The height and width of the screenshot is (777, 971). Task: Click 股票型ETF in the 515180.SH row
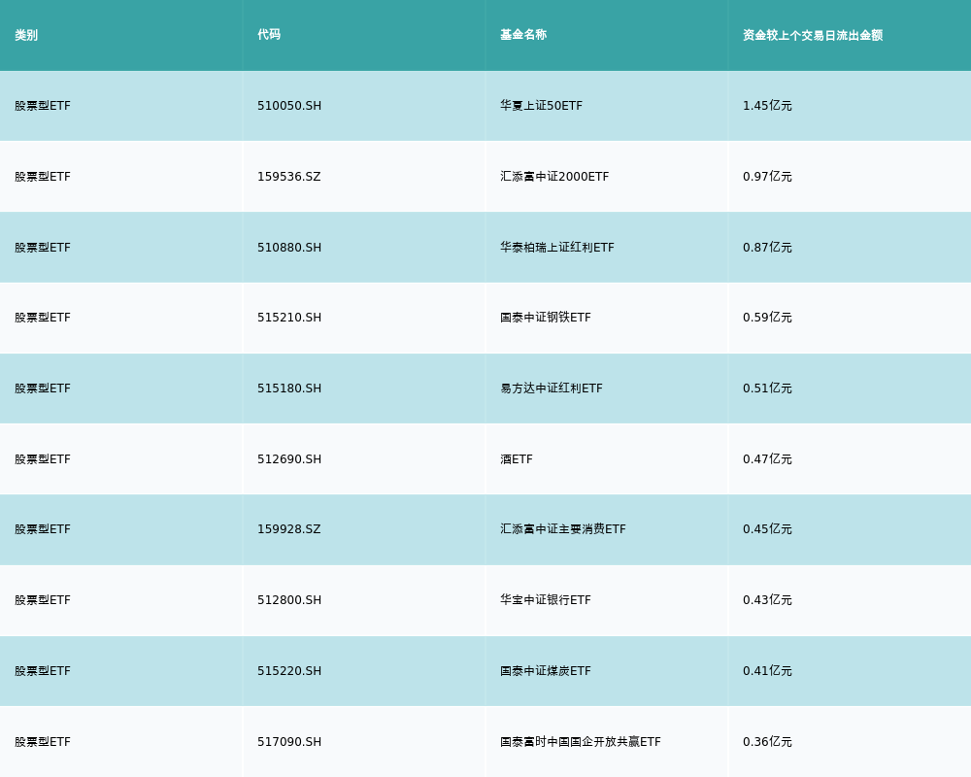(x=43, y=388)
